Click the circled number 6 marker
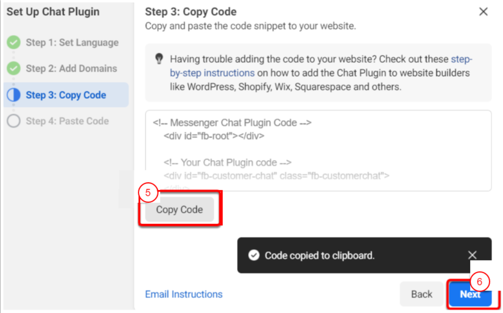Viewport: 503px width, 313px height. pyautogui.click(x=479, y=281)
